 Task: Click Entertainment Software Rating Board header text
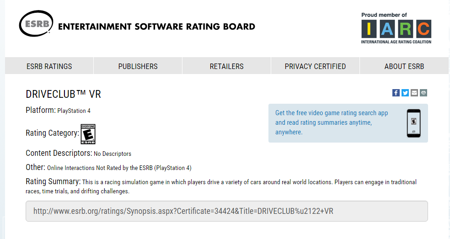point(156,27)
